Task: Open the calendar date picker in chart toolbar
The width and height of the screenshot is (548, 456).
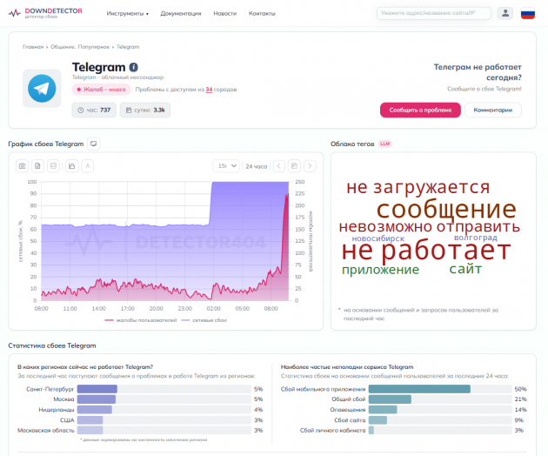Action: 294,165
